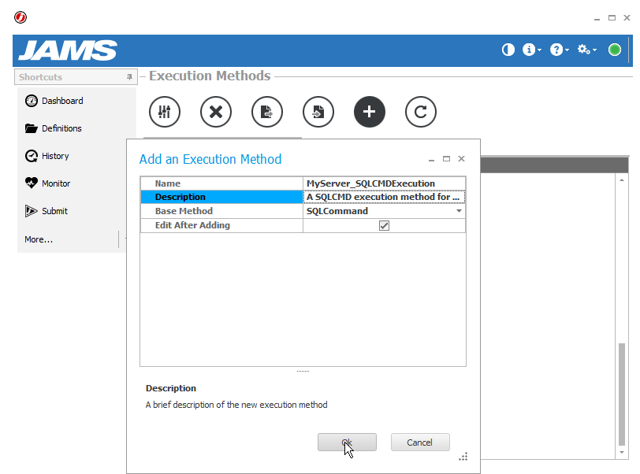
Task: Maximize the main JAMS window
Action: pos(612,17)
